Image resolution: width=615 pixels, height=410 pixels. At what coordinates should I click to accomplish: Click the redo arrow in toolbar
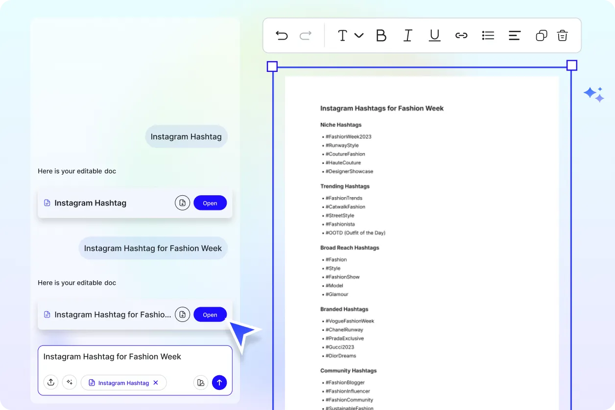[306, 35]
